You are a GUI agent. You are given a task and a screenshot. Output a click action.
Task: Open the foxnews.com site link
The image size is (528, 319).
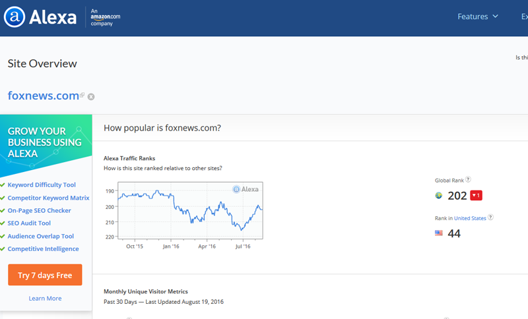click(x=43, y=96)
